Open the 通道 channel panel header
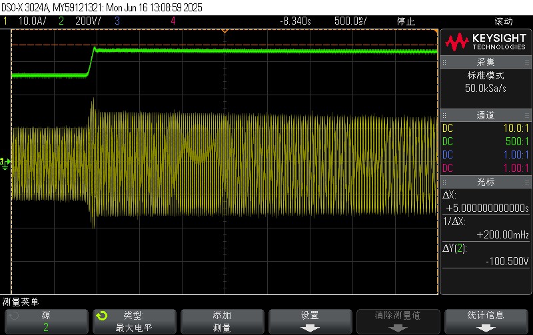Viewport: 533px width, 335px height. coord(486,115)
